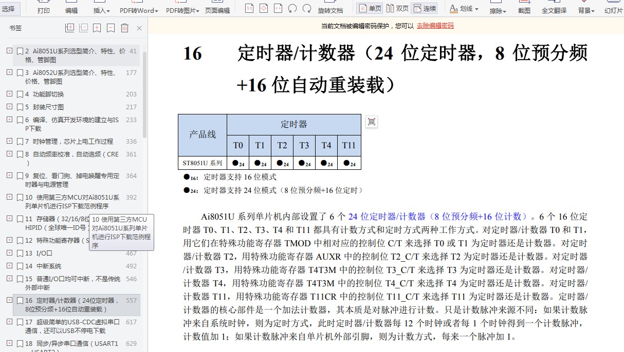The height and width of the screenshot is (352, 624).
Task: Click the trash icon in bookmark panel
Action: [124, 28]
